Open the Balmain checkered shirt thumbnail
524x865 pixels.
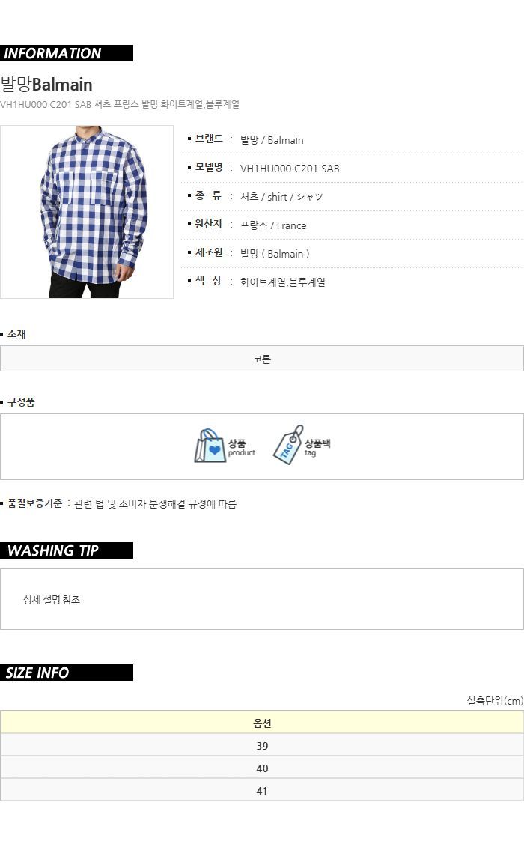pyautogui.click(x=87, y=212)
